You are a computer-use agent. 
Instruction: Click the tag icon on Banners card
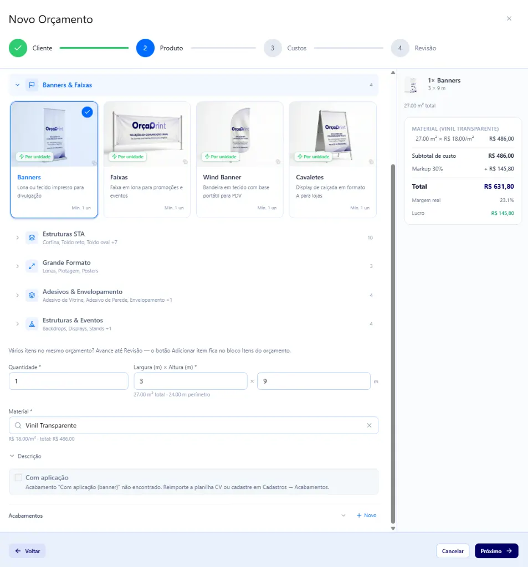[94, 163]
